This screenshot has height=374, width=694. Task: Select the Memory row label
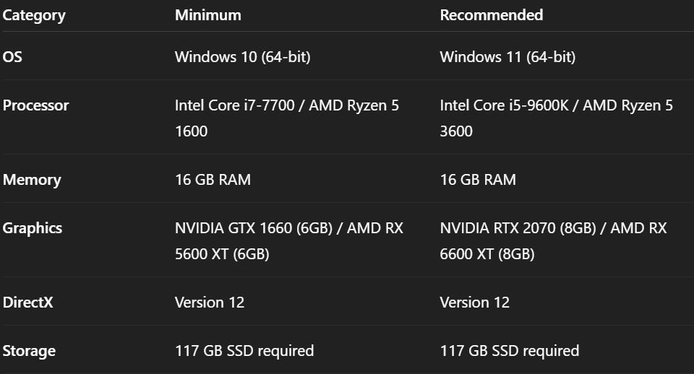[x=32, y=180]
